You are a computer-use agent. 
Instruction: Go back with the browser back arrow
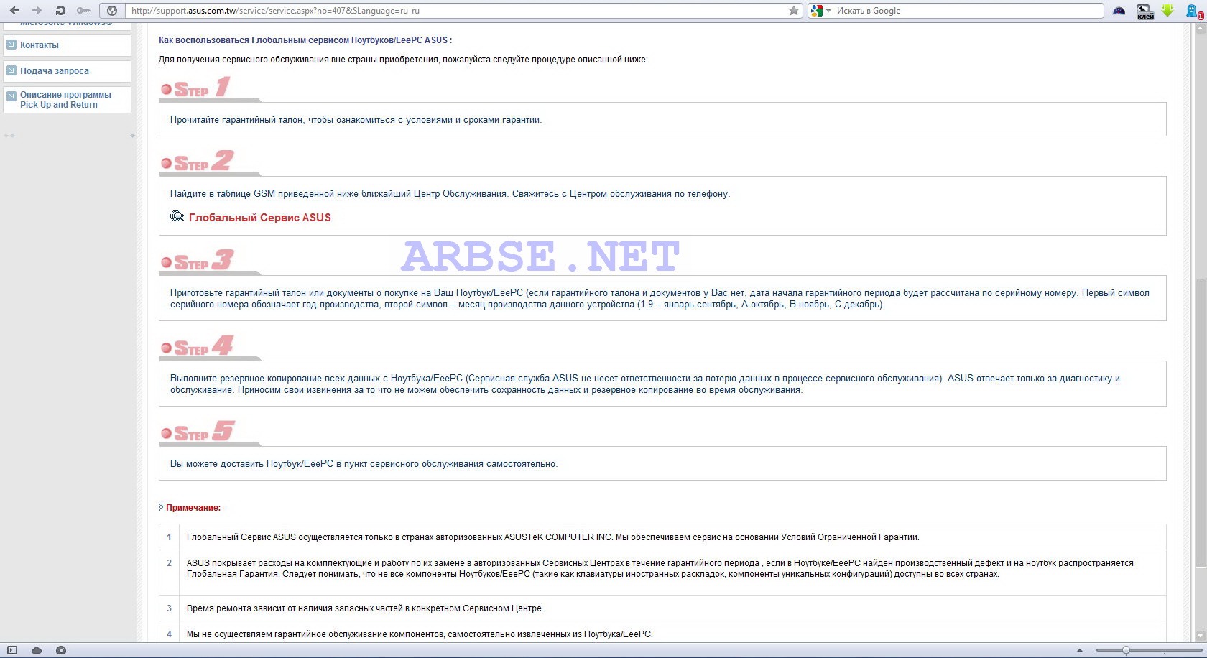click(x=14, y=11)
